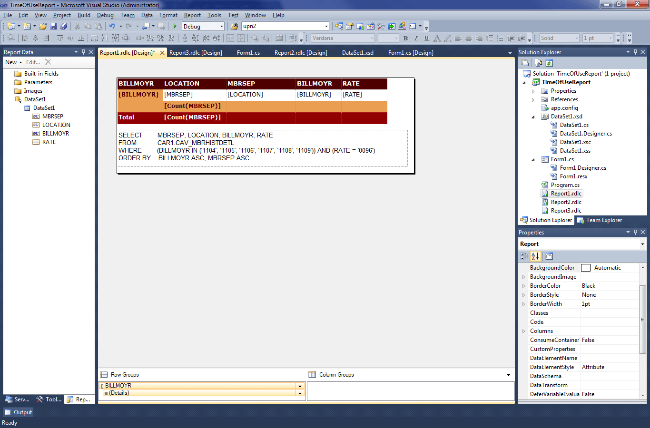The image size is (650, 428).
Task: Open the Team Explorer tab
Action: click(600, 220)
